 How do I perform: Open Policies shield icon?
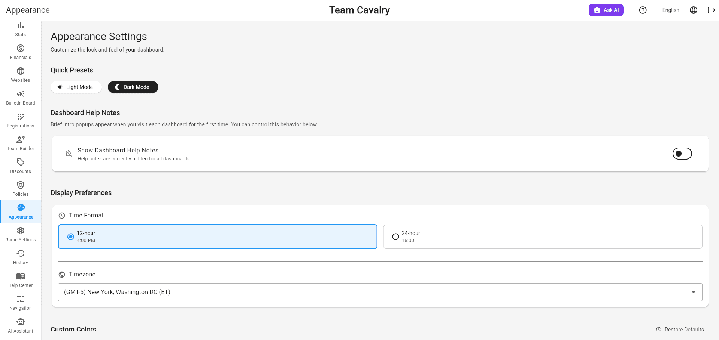(x=21, y=185)
